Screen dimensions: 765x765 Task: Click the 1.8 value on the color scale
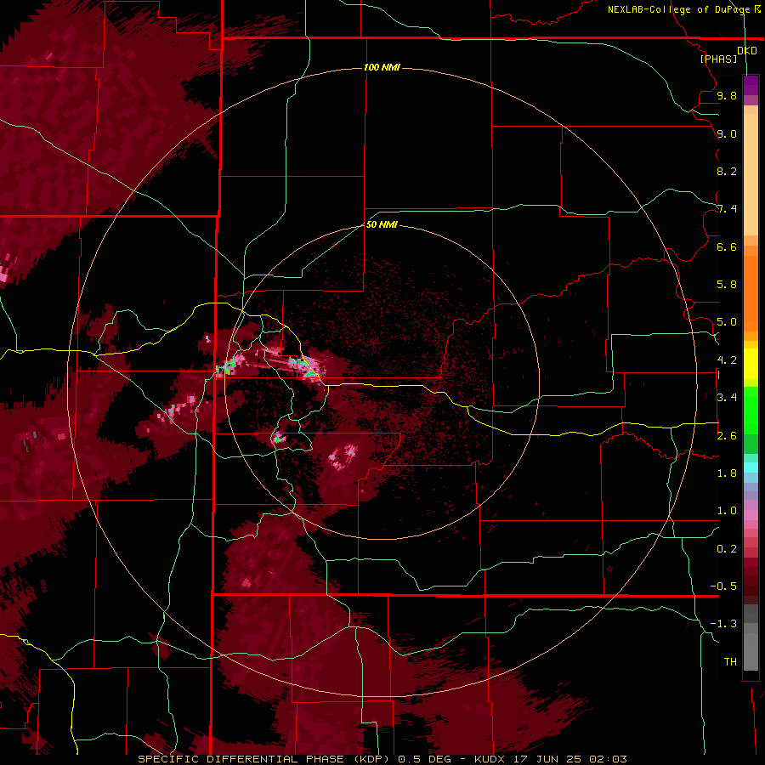coord(727,473)
